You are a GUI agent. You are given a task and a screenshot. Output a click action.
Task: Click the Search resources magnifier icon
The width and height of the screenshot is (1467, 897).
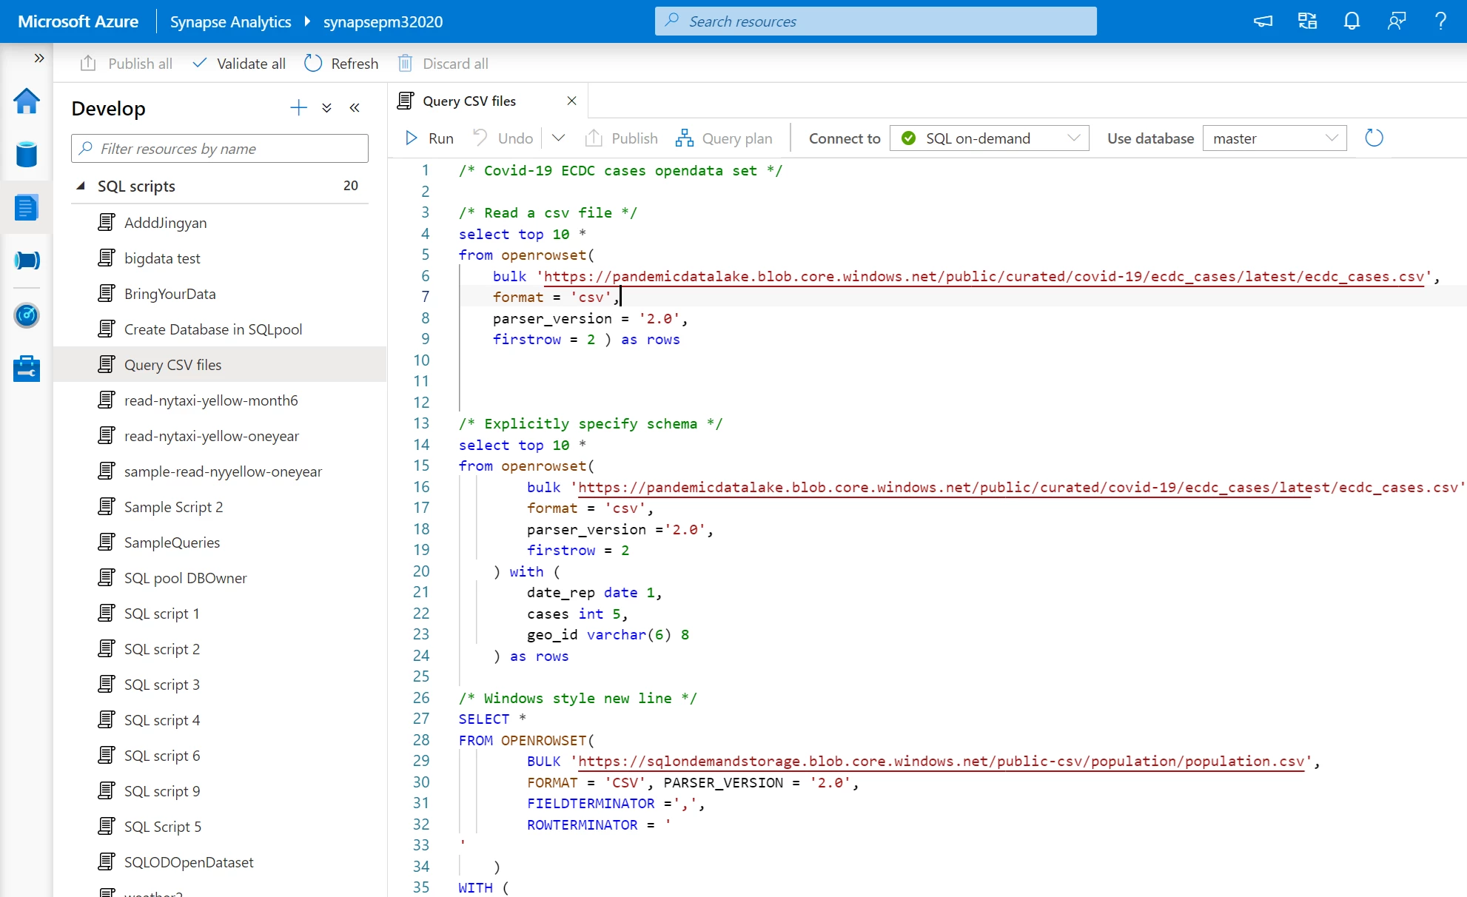pos(673,21)
